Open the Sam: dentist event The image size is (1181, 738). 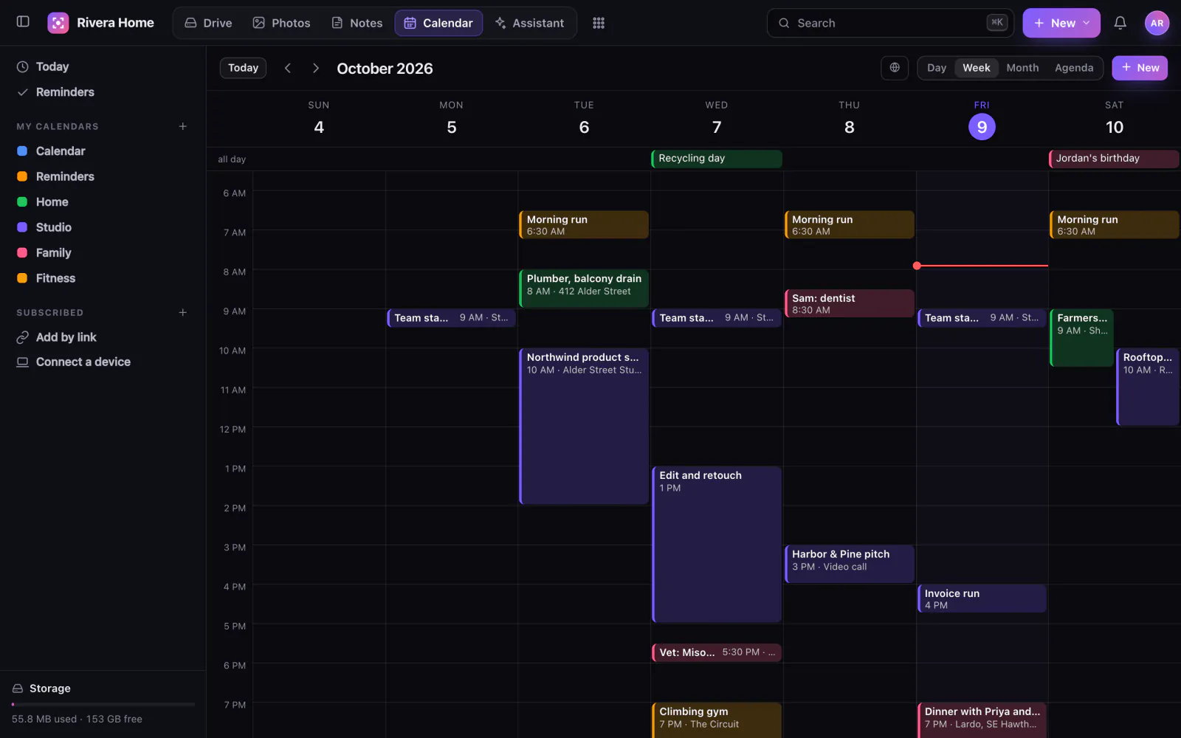tap(850, 303)
